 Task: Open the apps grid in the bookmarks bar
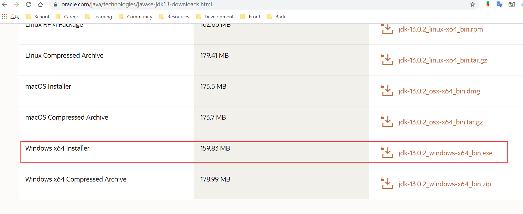coord(5,17)
